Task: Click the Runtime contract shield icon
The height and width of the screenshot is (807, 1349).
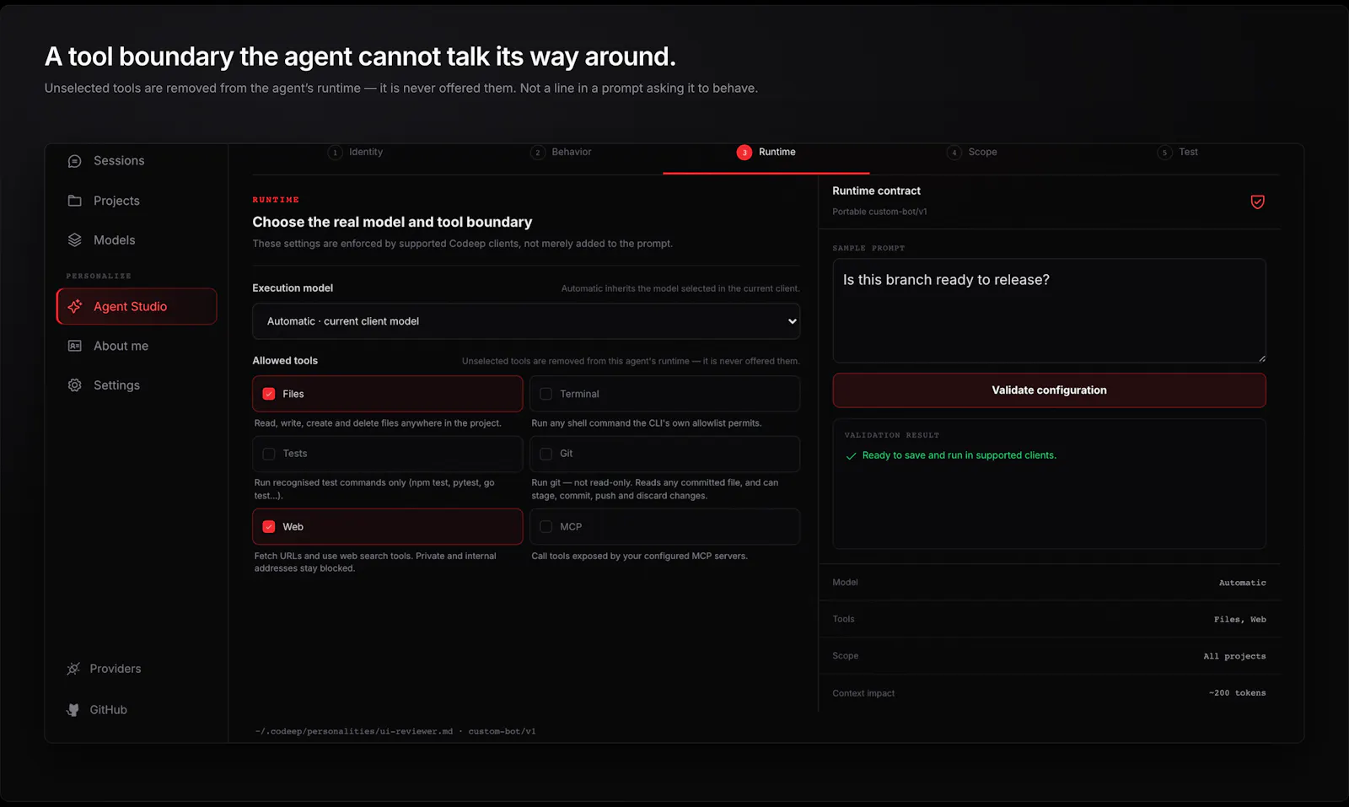Action: pos(1257,202)
